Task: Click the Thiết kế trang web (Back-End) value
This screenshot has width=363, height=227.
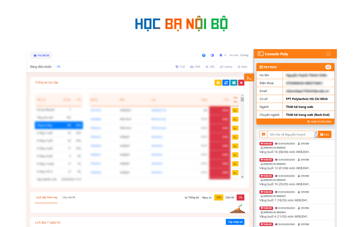Action: pyautogui.click(x=308, y=115)
